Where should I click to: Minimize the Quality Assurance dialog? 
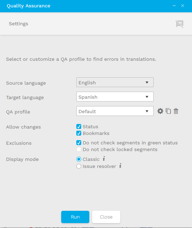coord(174,6)
